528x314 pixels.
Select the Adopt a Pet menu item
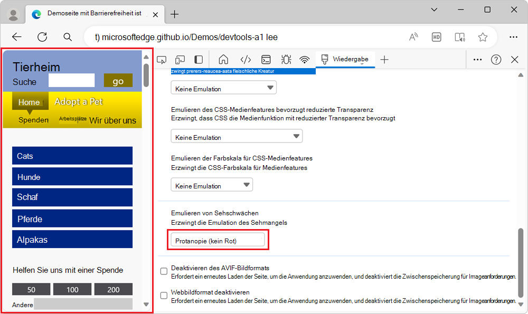click(x=79, y=101)
